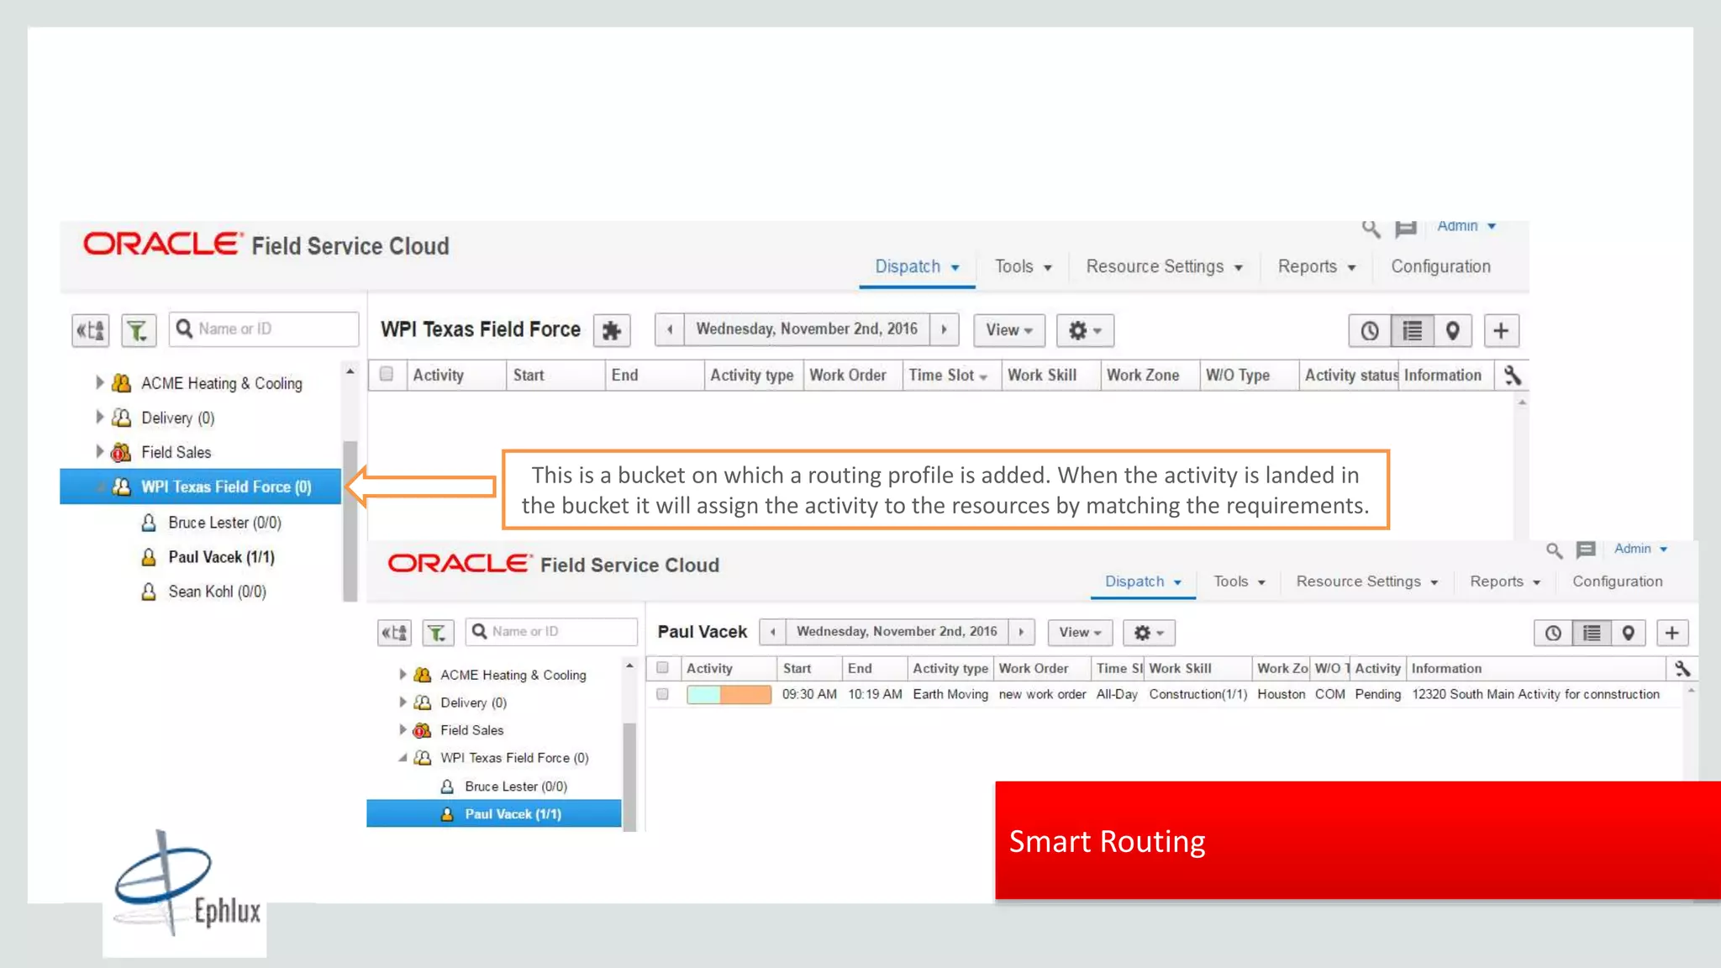Viewport: 1721px width, 968px height.
Task: Open Dispatch menu in upper navigation
Action: (917, 266)
